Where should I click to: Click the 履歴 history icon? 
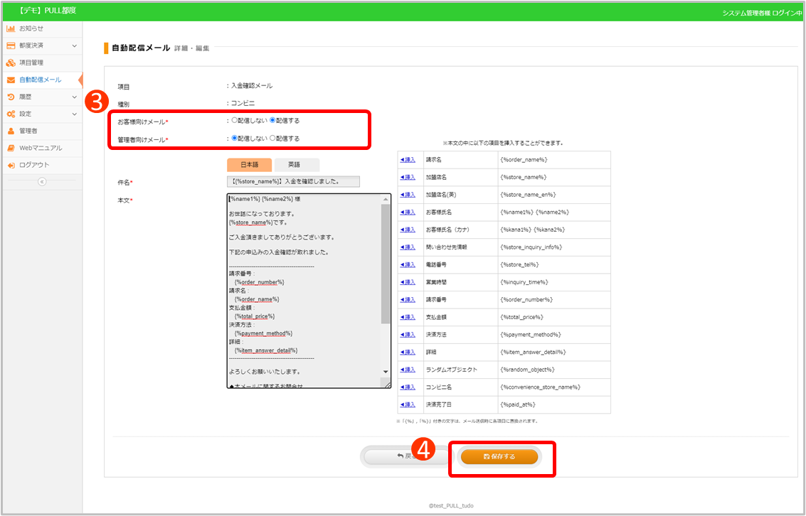tap(11, 97)
